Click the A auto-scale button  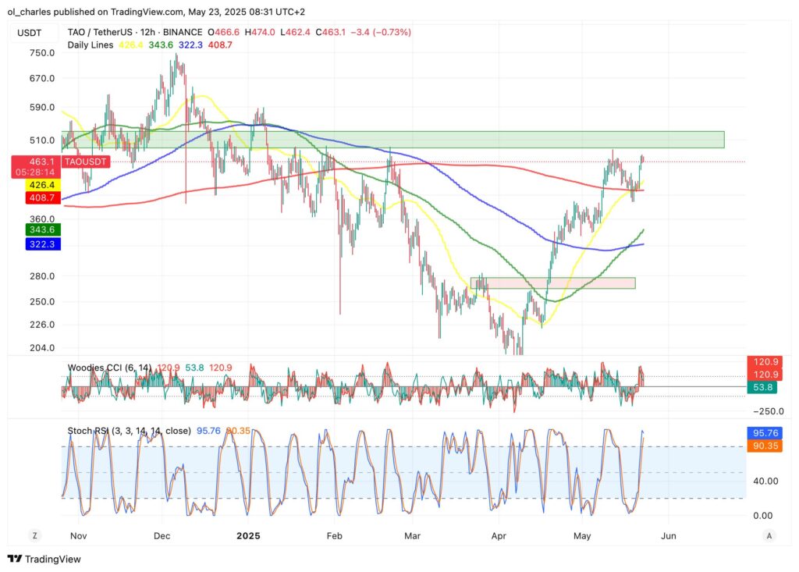click(x=769, y=535)
